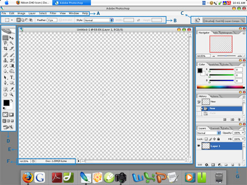Switch to Standard edit mode
247x185 pixels.
click(x=5, y=114)
